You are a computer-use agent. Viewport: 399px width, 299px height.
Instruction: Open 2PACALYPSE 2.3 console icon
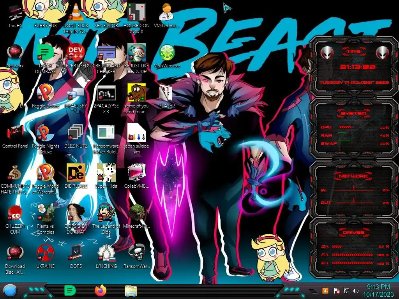coord(106,93)
